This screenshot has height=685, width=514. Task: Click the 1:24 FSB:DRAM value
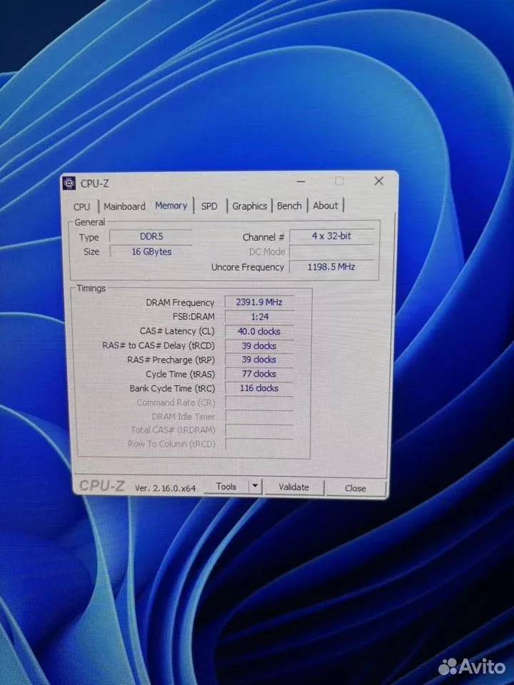[x=259, y=317]
